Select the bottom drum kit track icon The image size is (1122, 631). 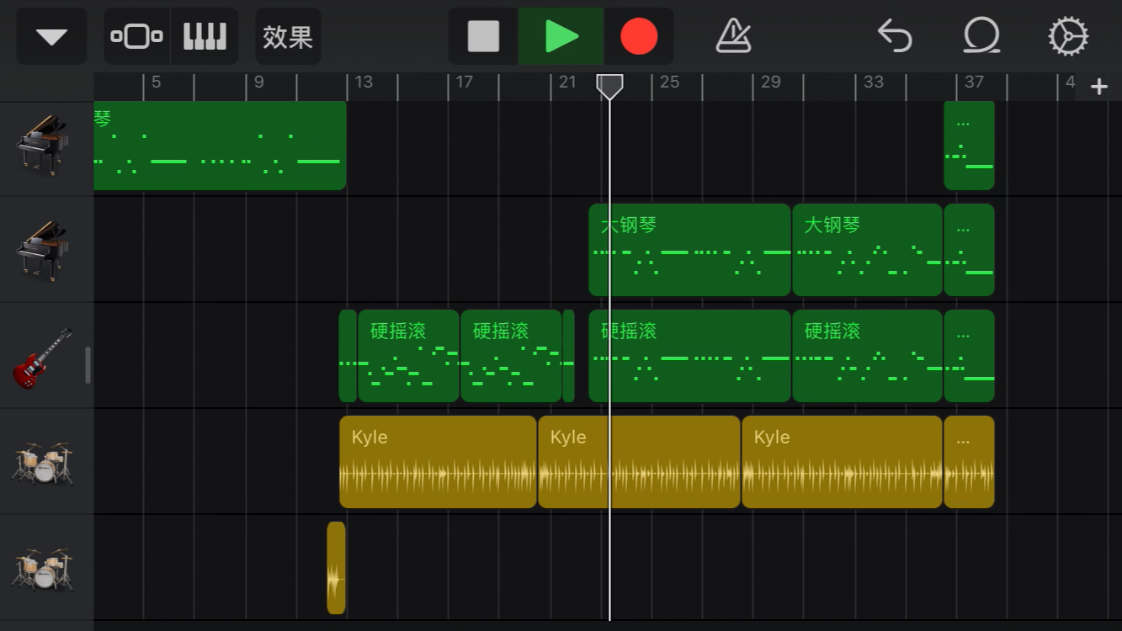[x=41, y=570]
